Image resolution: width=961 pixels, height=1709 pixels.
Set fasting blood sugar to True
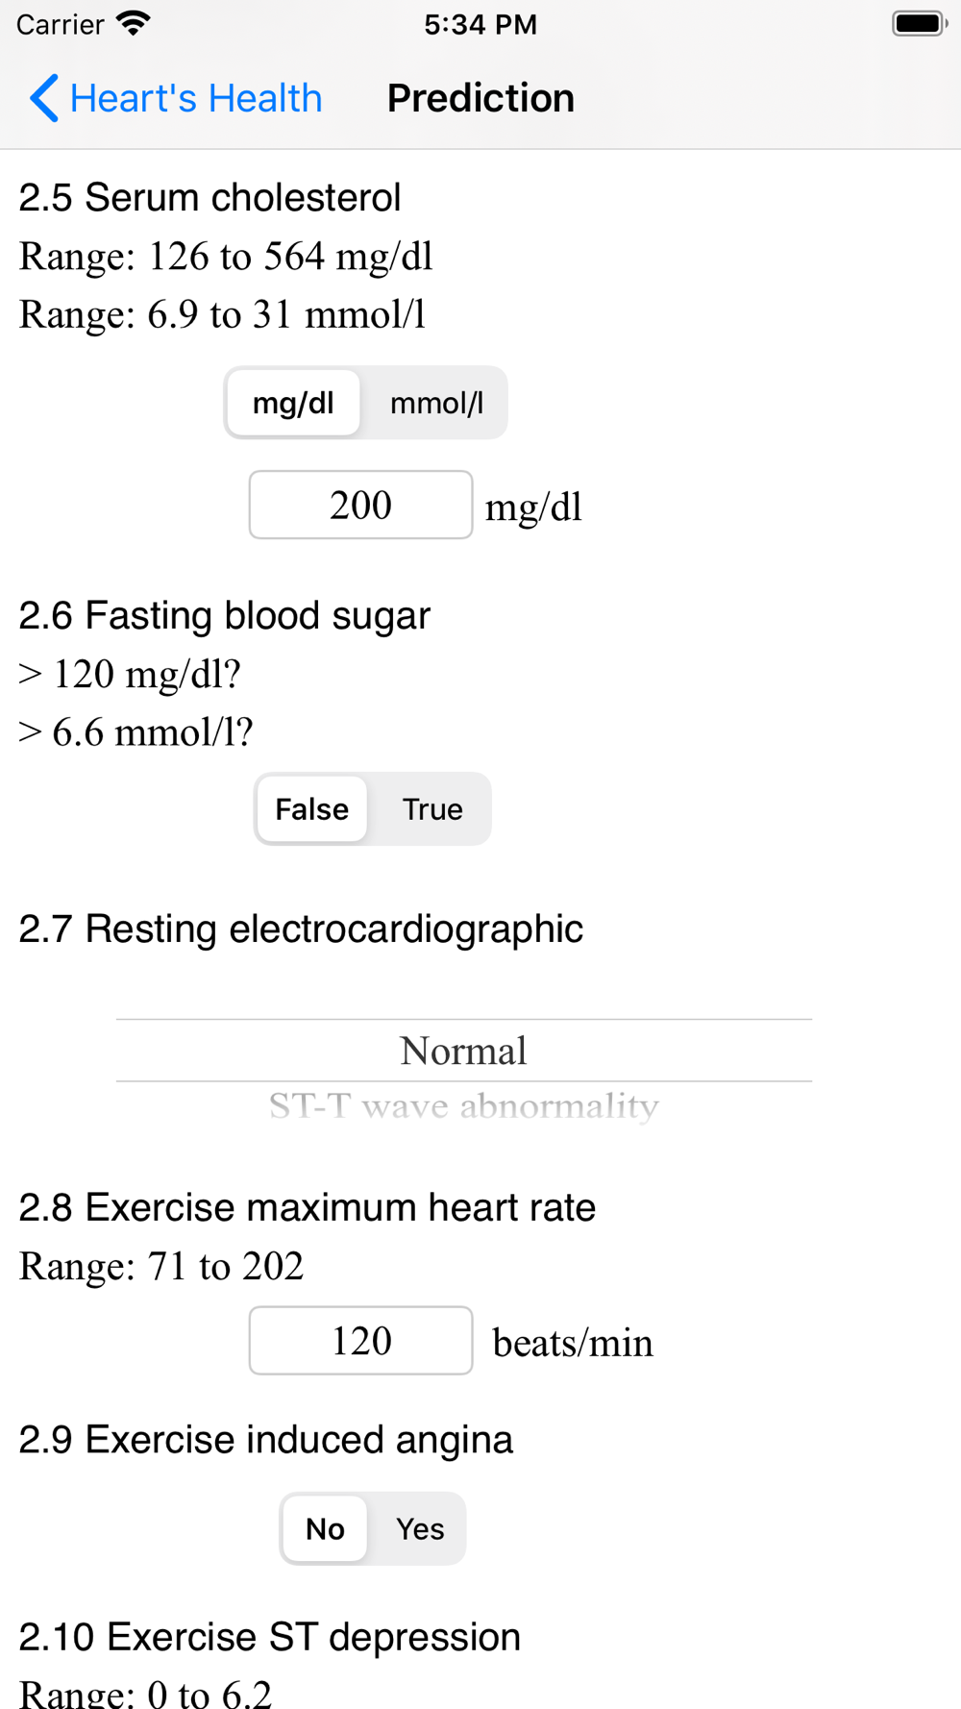coord(432,809)
